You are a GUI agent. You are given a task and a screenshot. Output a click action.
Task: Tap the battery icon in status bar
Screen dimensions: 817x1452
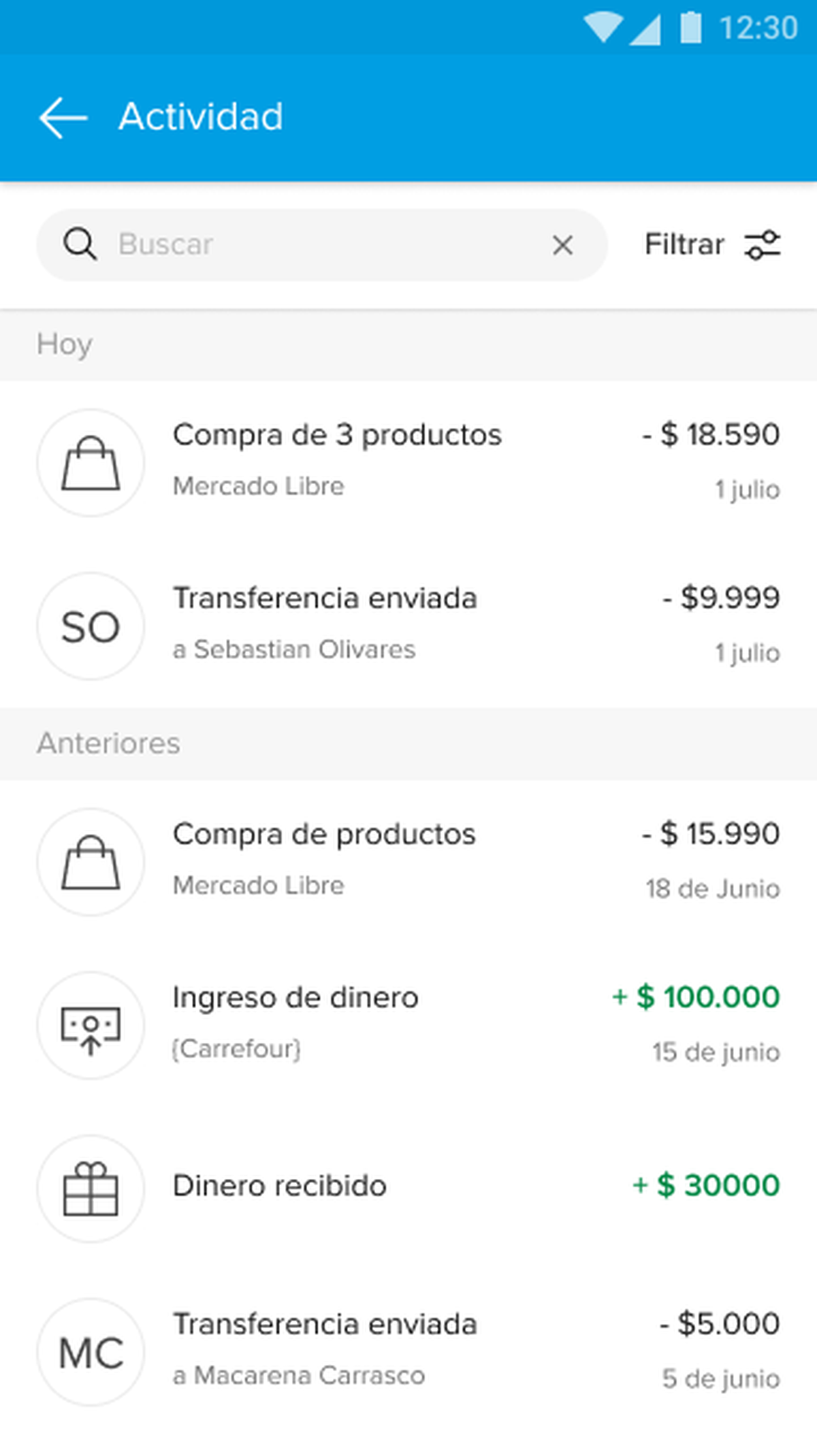690,28
